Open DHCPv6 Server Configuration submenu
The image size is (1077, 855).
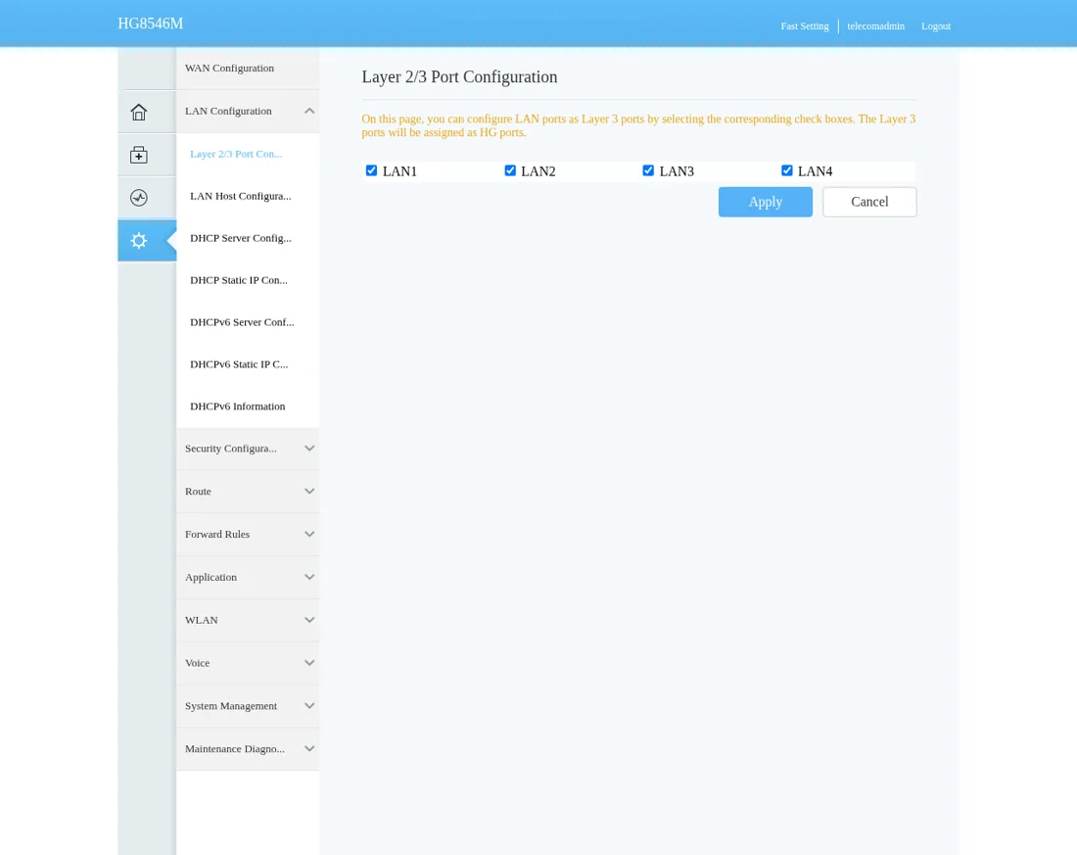pos(248,321)
